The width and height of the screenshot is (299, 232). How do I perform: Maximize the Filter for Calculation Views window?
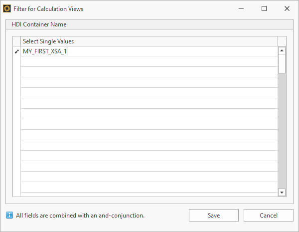pyautogui.click(x=264, y=8)
